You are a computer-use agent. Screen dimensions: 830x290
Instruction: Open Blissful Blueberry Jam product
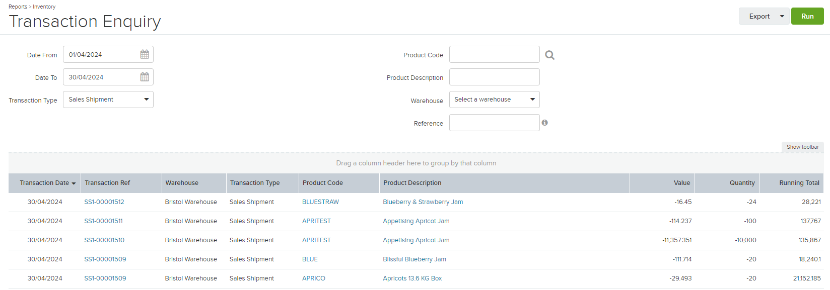414,259
